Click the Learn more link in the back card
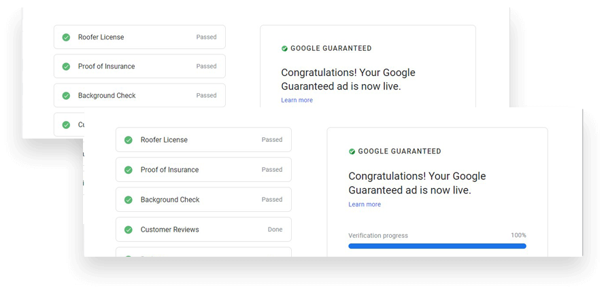The height and width of the screenshot is (290, 604). point(297,101)
